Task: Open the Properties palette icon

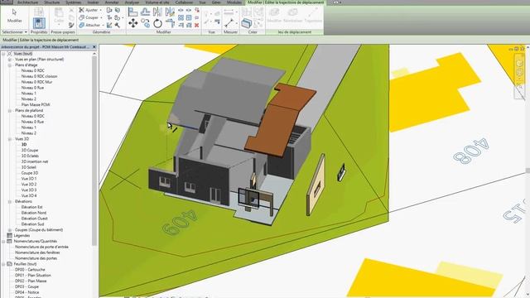Action: (39, 23)
